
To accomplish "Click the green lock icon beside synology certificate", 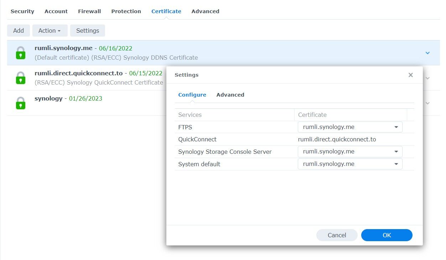I will pos(21,103).
